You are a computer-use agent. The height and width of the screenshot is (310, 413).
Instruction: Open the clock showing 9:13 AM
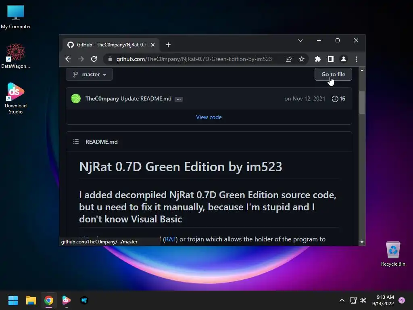pyautogui.click(x=383, y=300)
